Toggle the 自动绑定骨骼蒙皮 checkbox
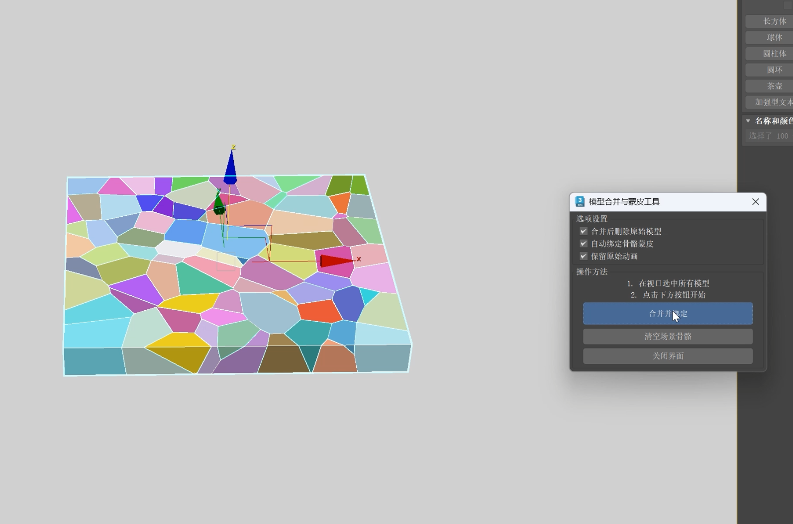Viewport: 793px width, 524px height. tap(584, 244)
